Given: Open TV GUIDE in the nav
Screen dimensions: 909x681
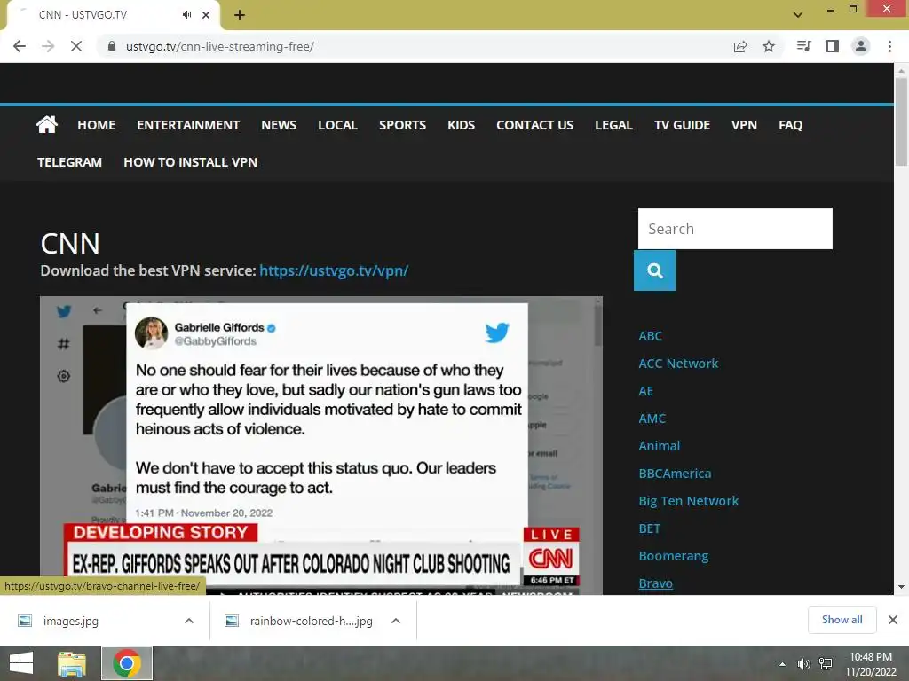Looking at the screenshot, I should (x=682, y=125).
